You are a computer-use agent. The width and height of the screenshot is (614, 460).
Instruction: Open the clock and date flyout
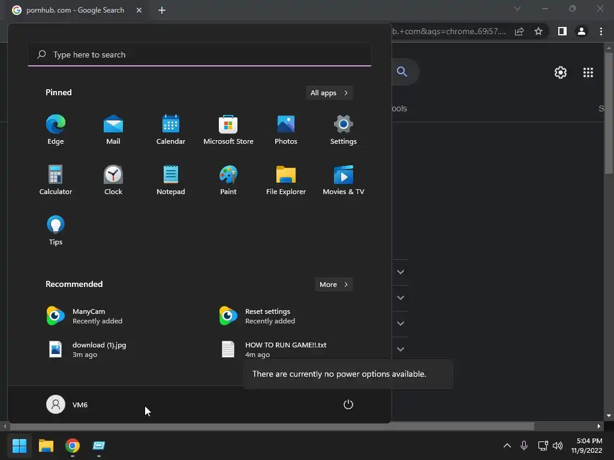[x=586, y=446]
